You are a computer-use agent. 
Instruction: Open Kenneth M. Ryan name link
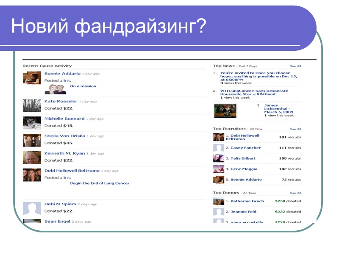(x=65, y=153)
